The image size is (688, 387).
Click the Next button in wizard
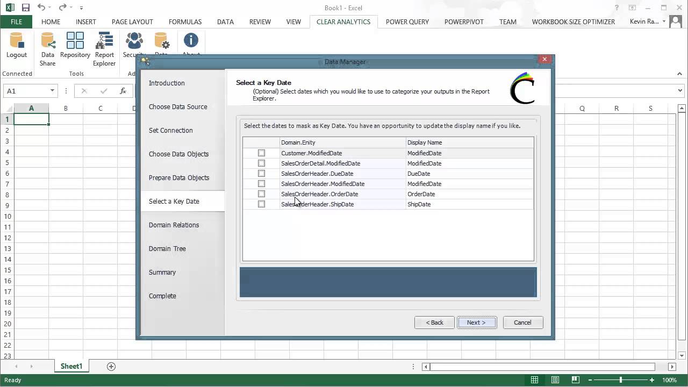[477, 322]
